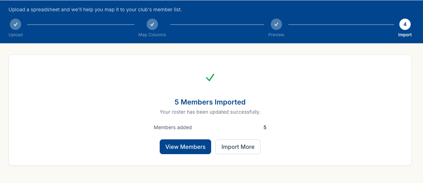Click the step 4 Import circle
Screen dimensions: 423x183
(405, 24)
